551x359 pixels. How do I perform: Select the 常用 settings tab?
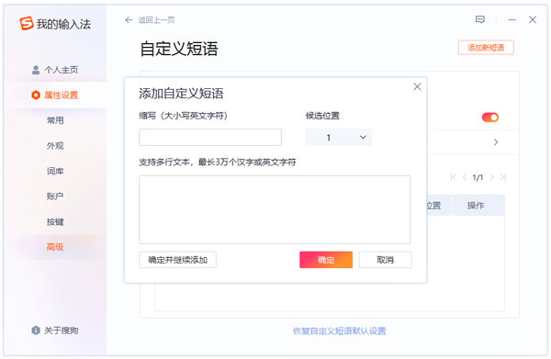point(55,120)
